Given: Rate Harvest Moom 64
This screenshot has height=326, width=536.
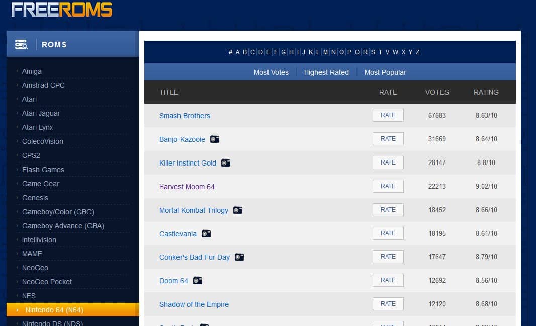Looking at the screenshot, I should [388, 186].
